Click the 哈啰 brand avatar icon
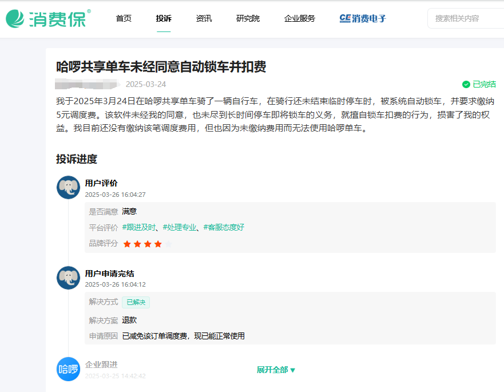 pyautogui.click(x=68, y=369)
